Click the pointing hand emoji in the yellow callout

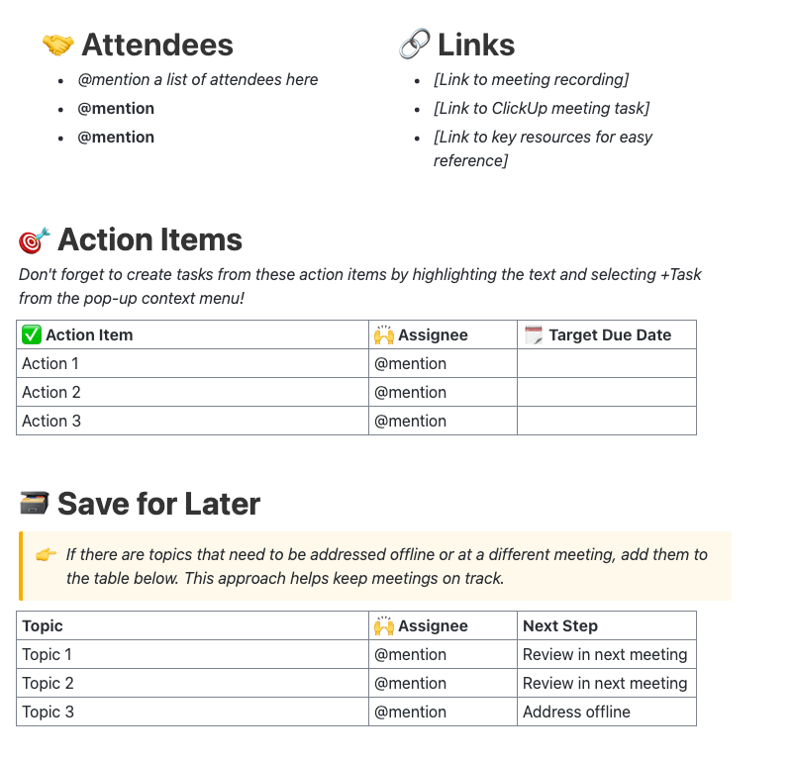46,554
